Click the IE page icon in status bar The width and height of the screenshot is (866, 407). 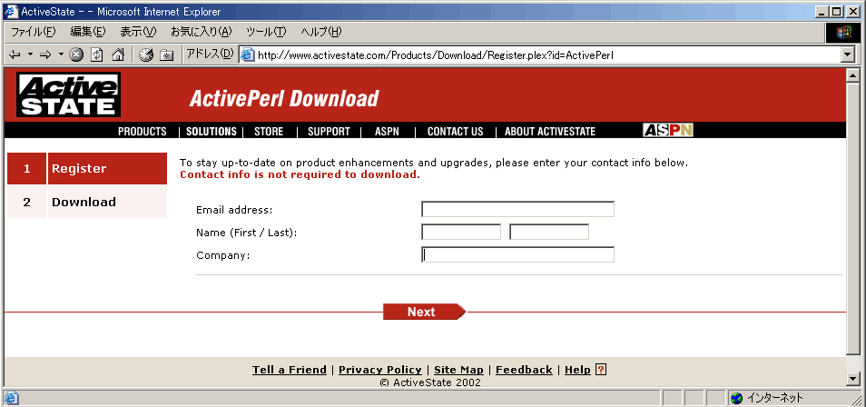[12, 398]
